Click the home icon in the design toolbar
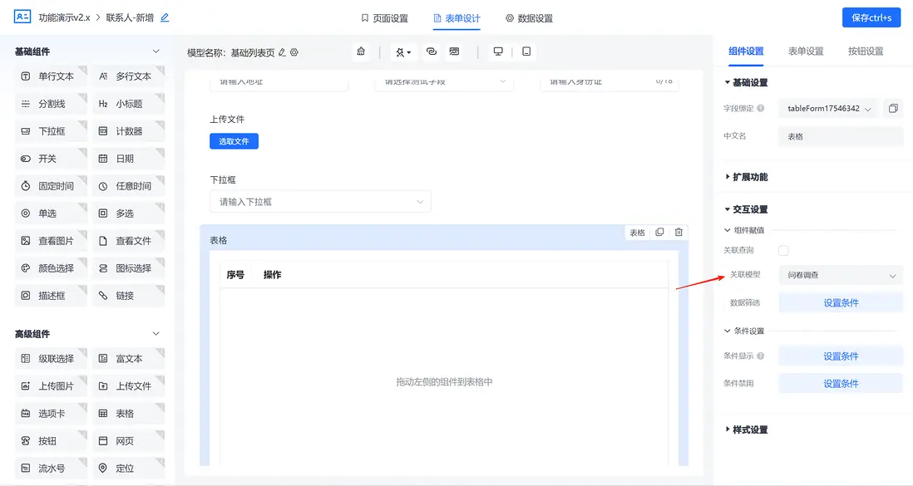913x486 pixels. (361, 52)
